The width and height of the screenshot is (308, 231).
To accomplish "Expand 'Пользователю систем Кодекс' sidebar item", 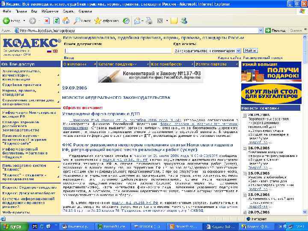I will point(58,167).
